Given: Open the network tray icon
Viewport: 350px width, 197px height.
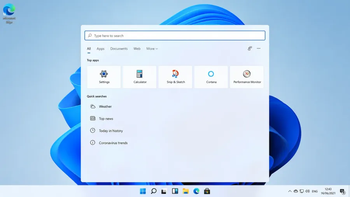Looking at the screenshot, I should click(302, 191).
